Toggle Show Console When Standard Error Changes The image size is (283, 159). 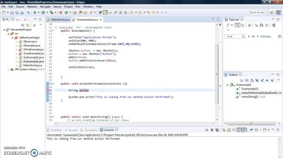click(244, 130)
